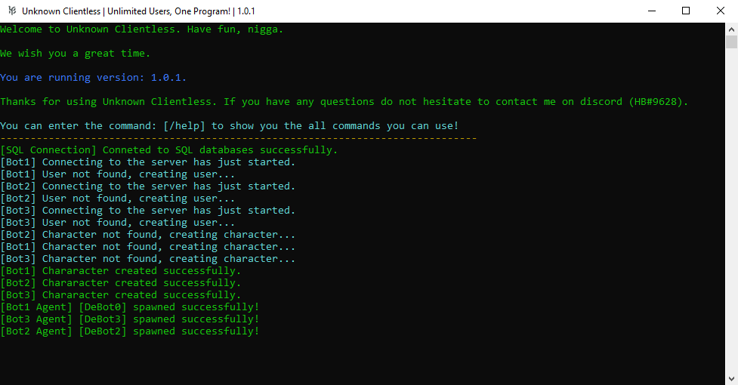Click the orange dashed separator line
Viewport: 738px width, 385px height.
coord(238,138)
